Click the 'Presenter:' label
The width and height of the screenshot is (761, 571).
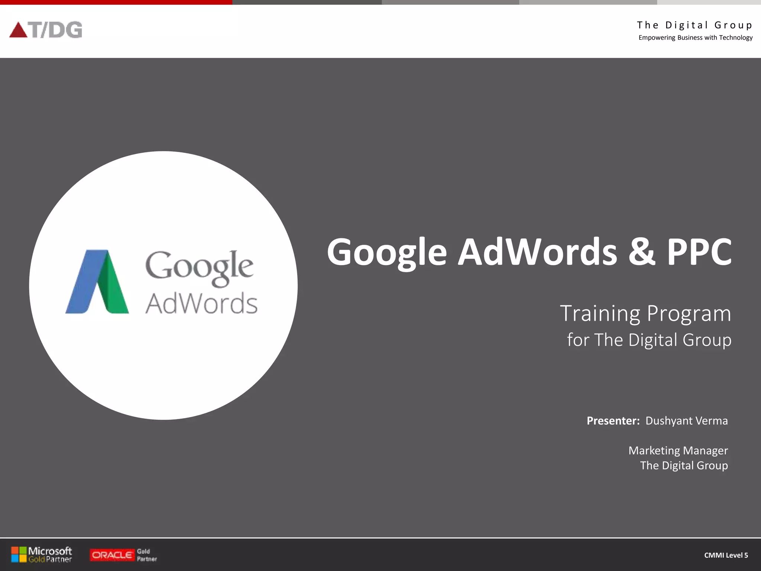(613, 421)
